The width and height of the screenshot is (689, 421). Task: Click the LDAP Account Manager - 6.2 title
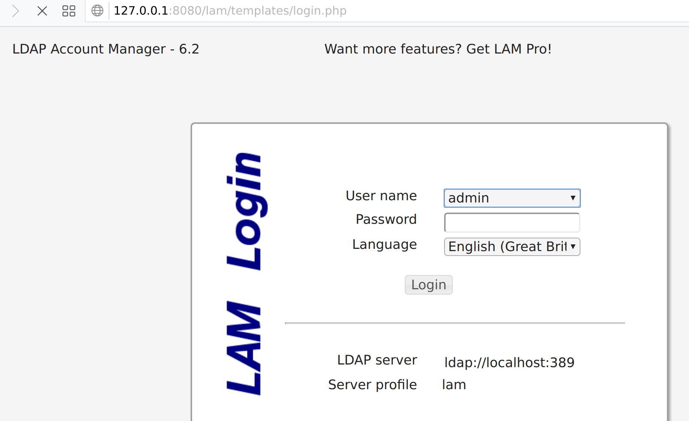(106, 49)
